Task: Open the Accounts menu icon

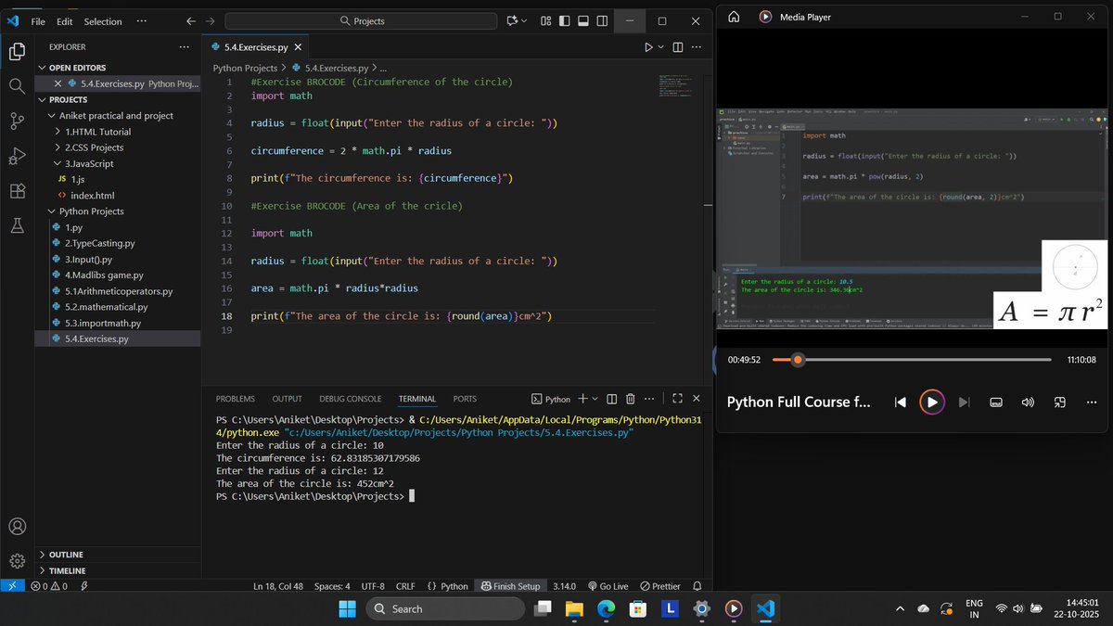Action: 17,526
